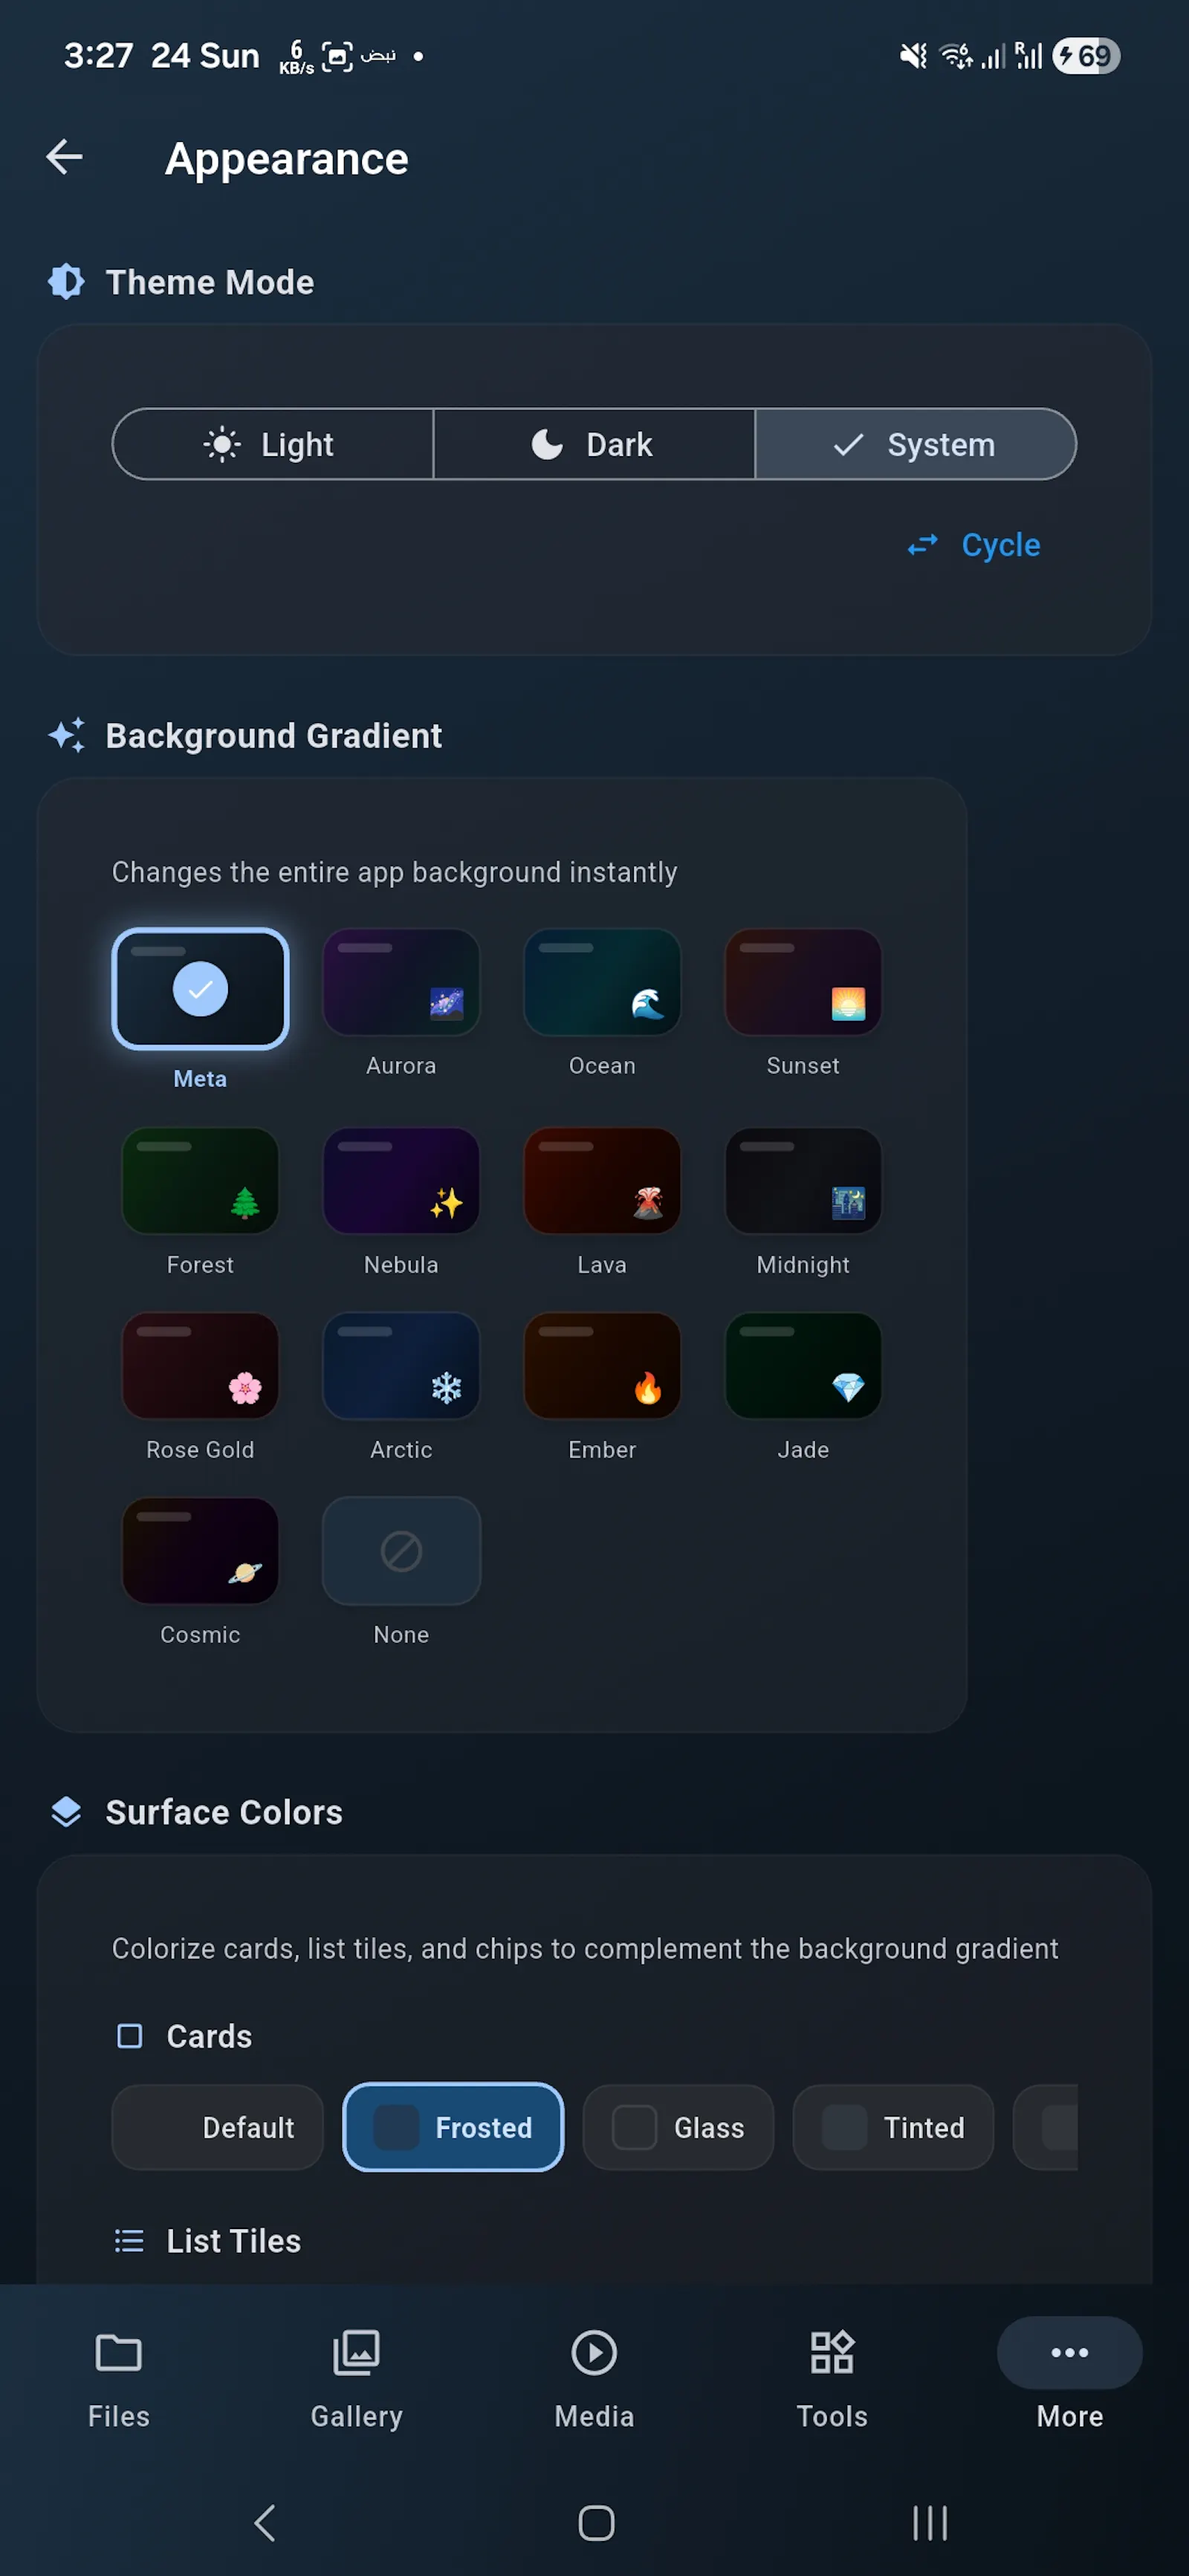1189x2576 pixels.
Task: Pick the Forest gradient thumbnail
Action: click(200, 1181)
